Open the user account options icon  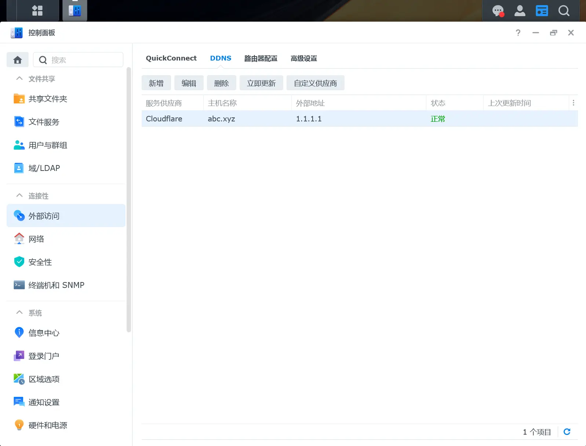pyautogui.click(x=520, y=11)
